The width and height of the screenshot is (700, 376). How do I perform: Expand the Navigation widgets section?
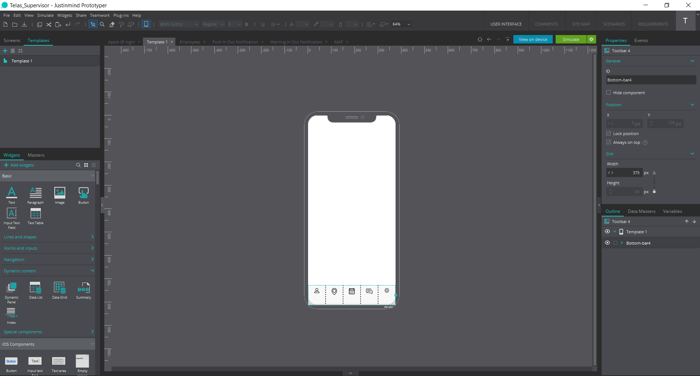tap(48, 260)
